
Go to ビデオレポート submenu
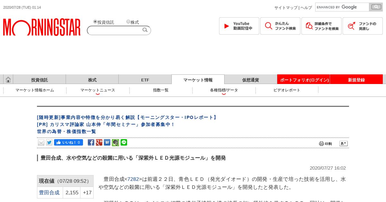287,90
